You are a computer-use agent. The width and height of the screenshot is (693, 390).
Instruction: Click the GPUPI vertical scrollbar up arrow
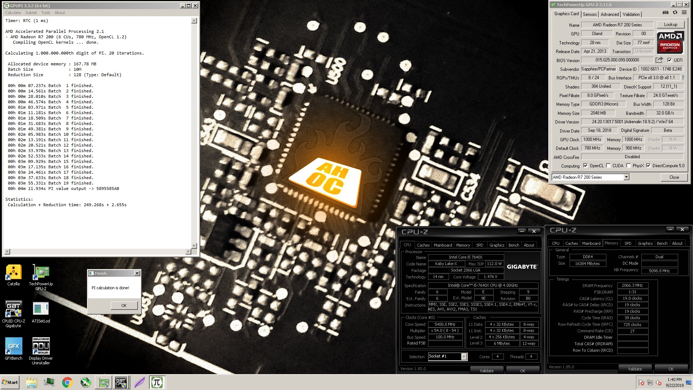(x=194, y=21)
